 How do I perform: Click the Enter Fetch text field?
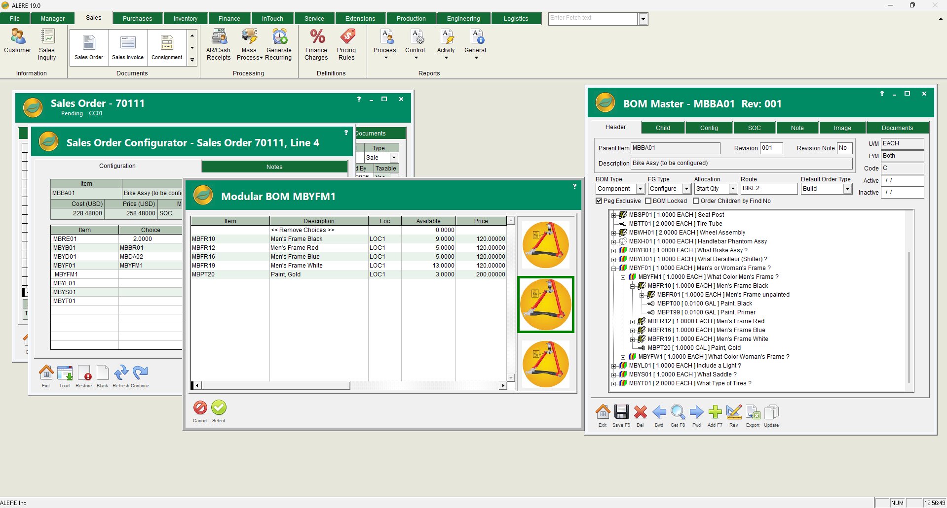click(593, 18)
